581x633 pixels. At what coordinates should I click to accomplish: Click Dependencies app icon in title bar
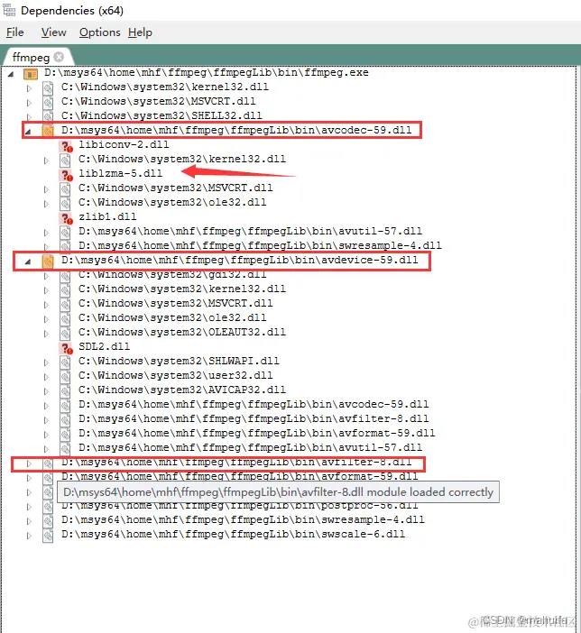click(x=9, y=10)
